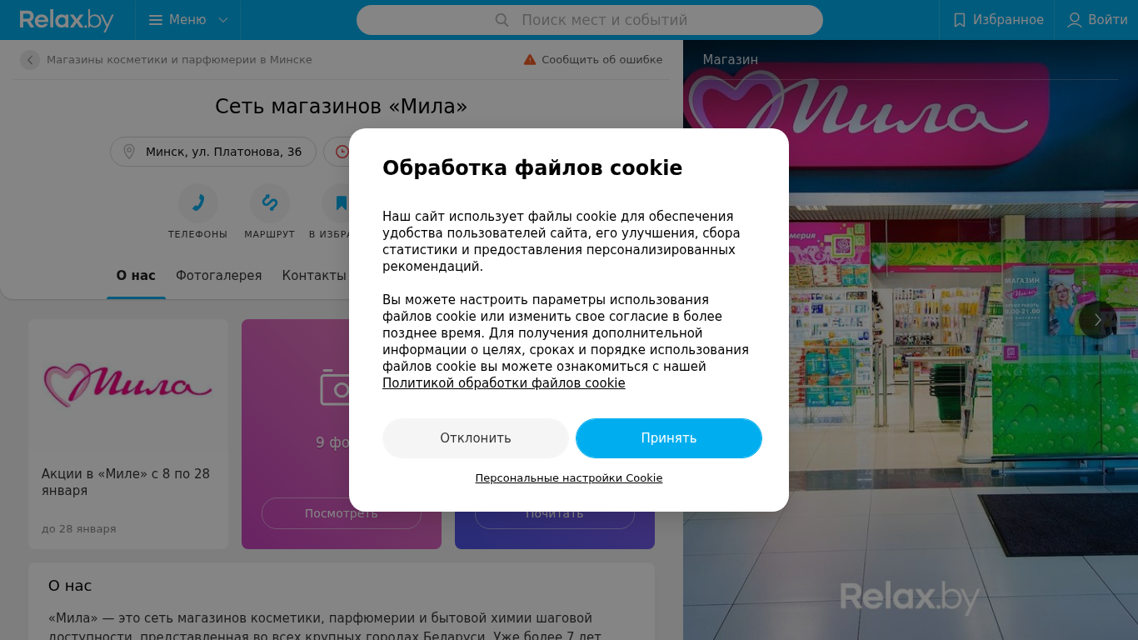The height and width of the screenshot is (640, 1138).
Task: Switch to the Фотогалерея tab
Action: click(x=219, y=276)
